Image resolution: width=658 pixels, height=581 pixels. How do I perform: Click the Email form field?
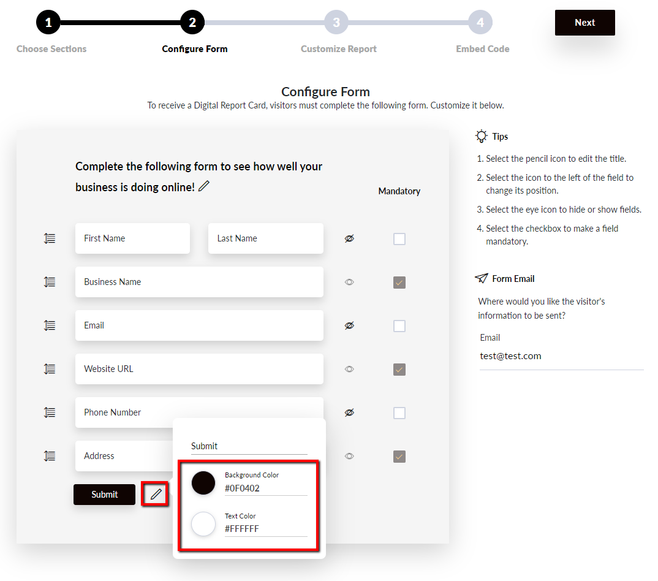coord(199,325)
